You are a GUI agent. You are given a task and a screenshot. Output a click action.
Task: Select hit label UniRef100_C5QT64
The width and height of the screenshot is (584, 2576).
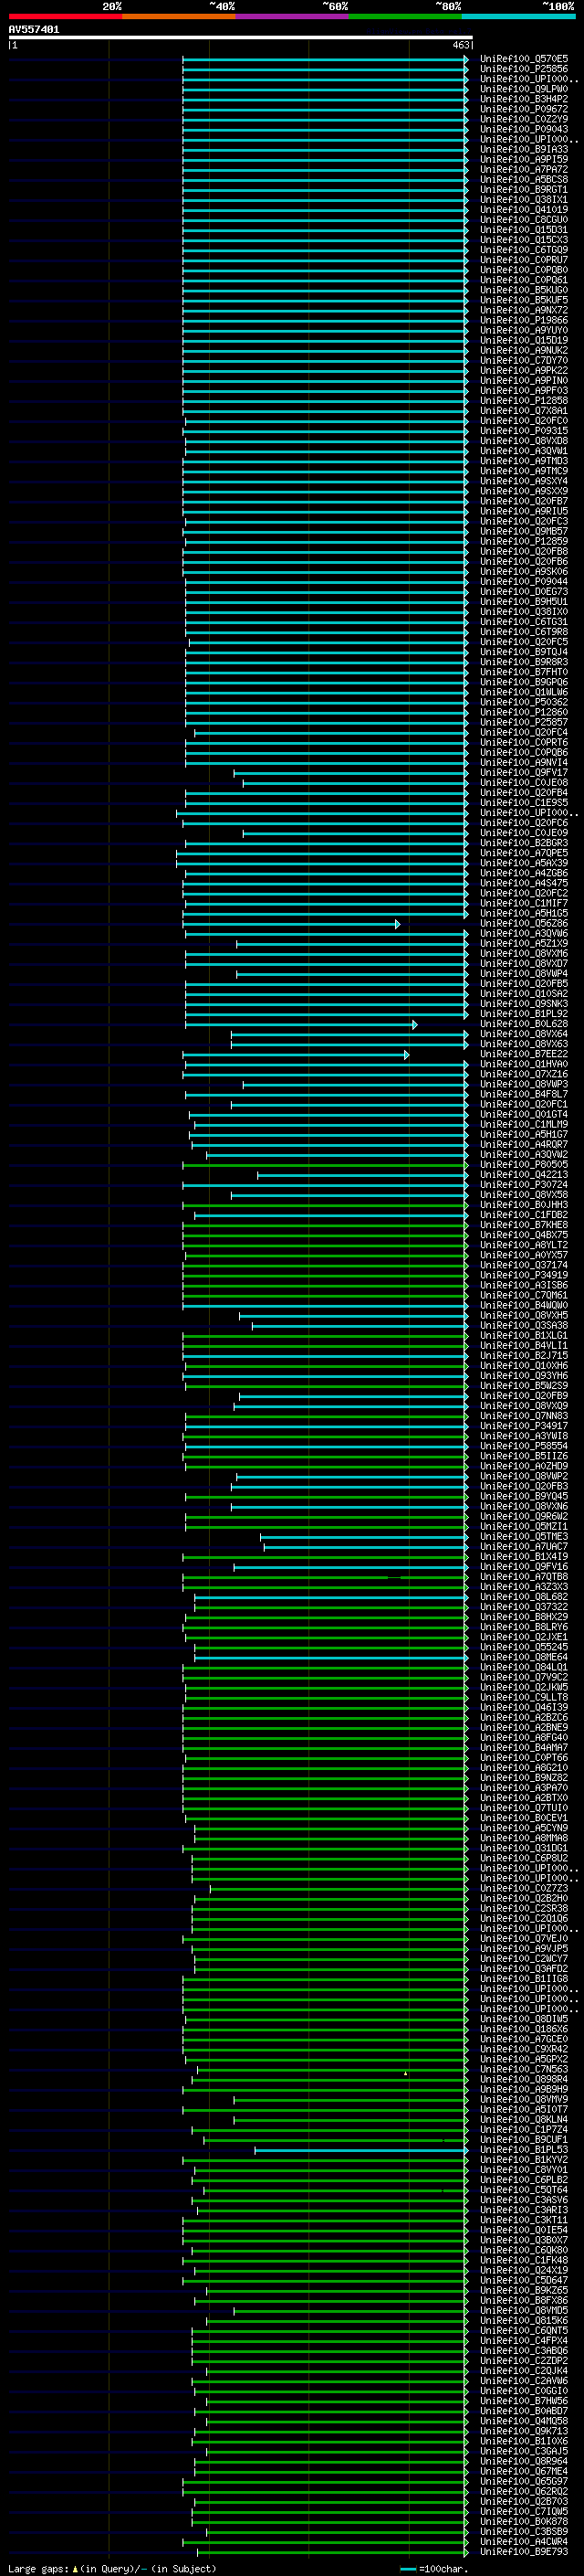click(523, 2190)
